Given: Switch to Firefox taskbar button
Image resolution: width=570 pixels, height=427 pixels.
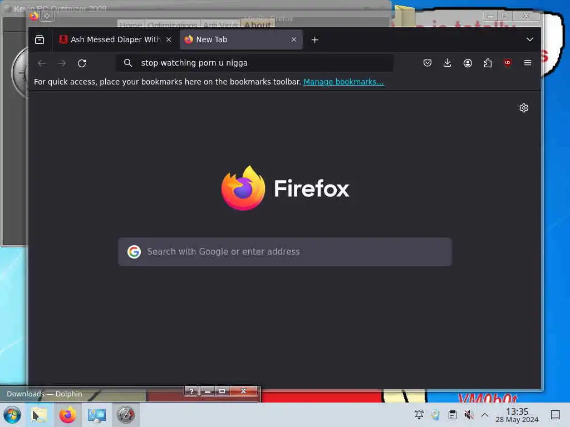Looking at the screenshot, I should coord(67,415).
